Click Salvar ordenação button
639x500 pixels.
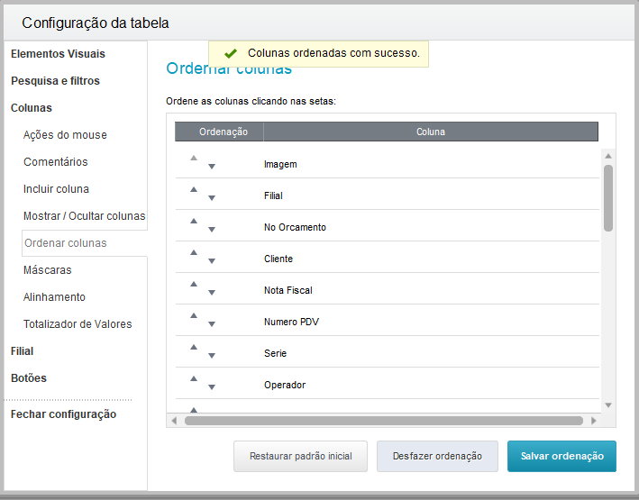click(561, 456)
